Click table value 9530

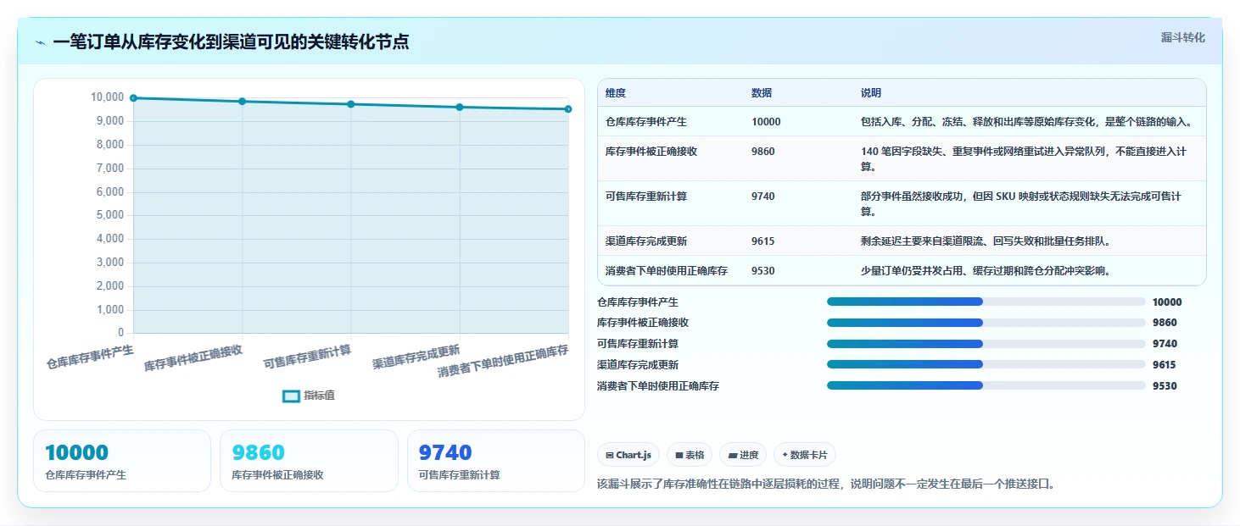point(763,271)
